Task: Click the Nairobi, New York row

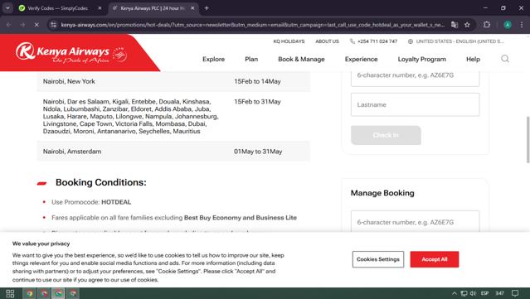Action: pos(173,81)
